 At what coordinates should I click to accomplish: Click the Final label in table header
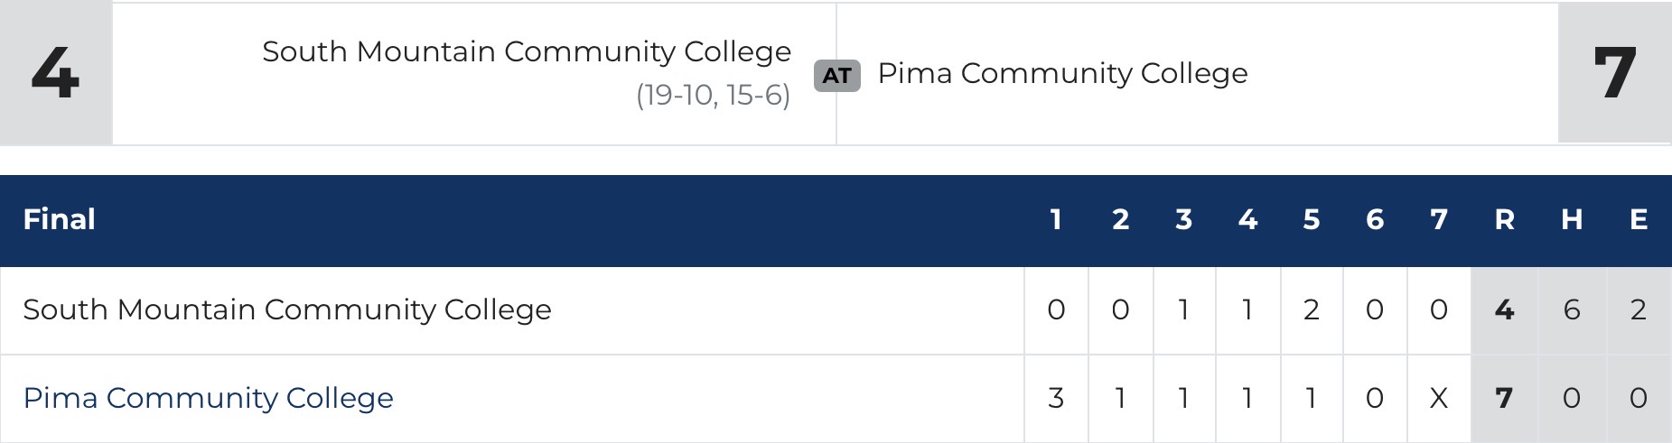coord(60,219)
